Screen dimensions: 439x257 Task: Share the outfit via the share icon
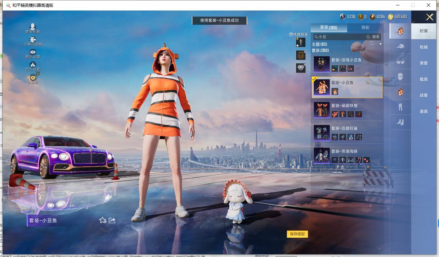tap(112, 220)
